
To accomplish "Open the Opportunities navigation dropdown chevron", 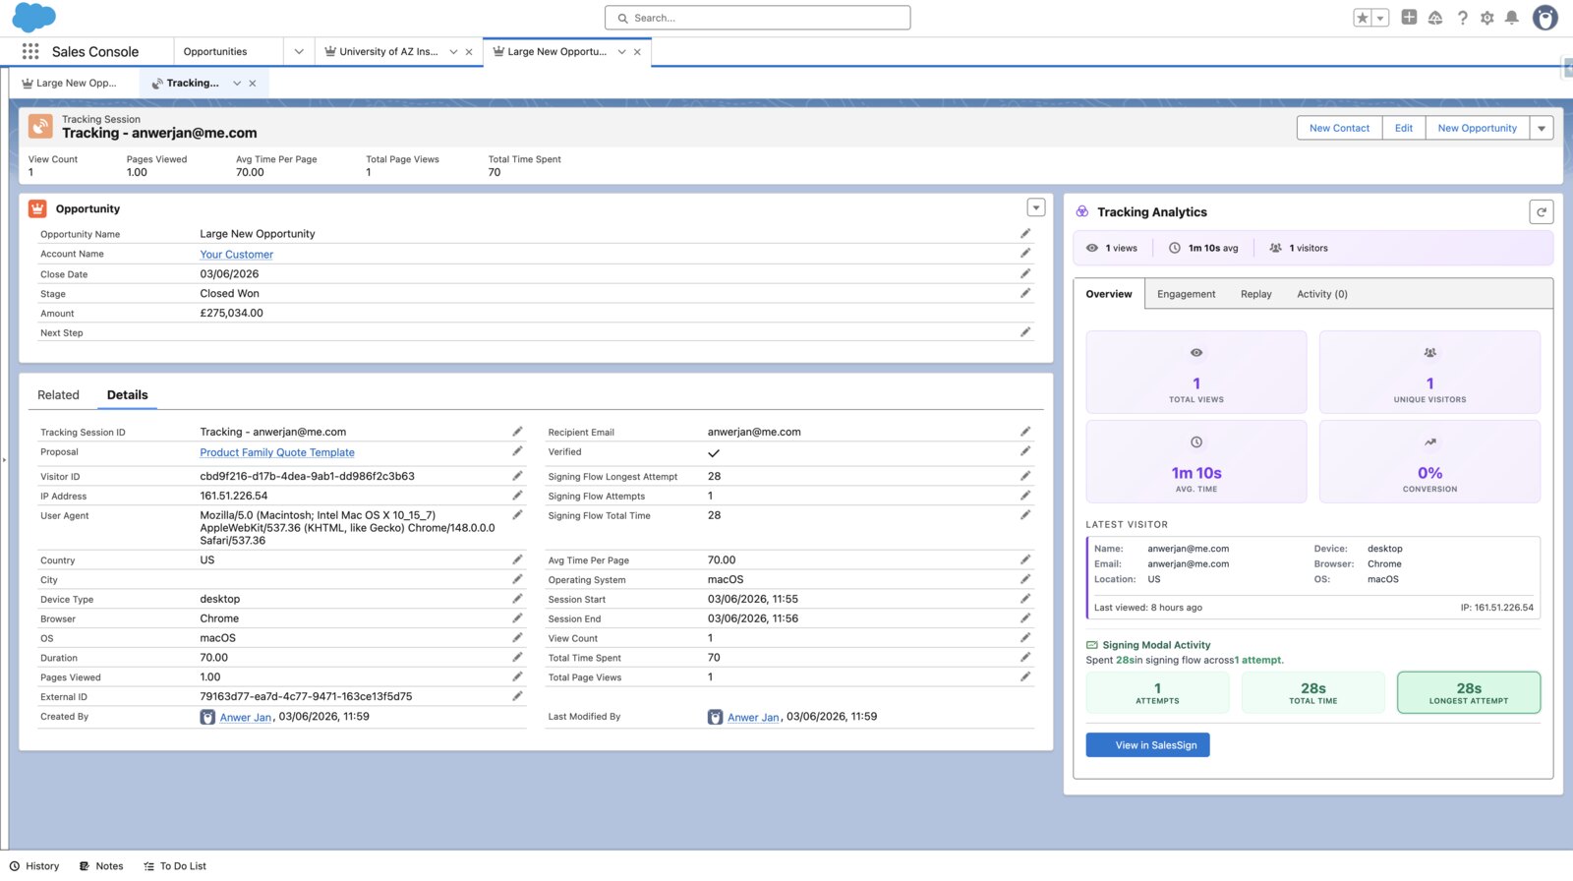I will (299, 52).
